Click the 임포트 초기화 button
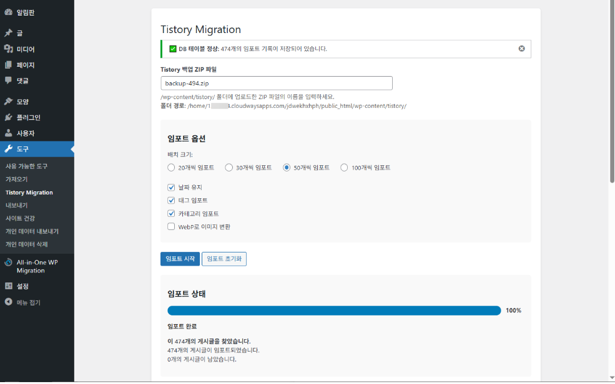615x384 pixels. tap(224, 259)
